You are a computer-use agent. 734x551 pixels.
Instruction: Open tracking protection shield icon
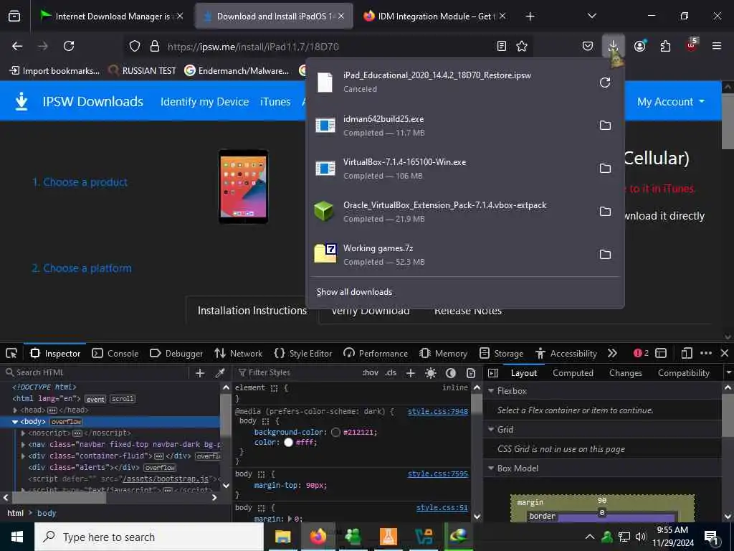click(x=135, y=46)
